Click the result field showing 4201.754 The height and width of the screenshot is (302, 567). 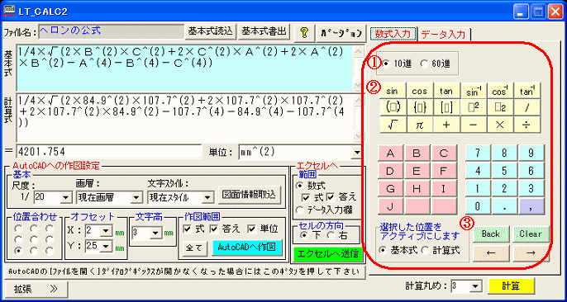click(x=109, y=152)
